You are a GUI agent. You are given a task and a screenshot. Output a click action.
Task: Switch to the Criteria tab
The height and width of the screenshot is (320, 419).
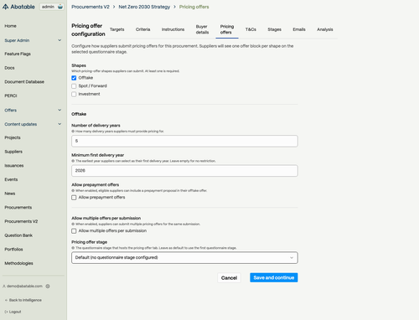click(x=142, y=29)
